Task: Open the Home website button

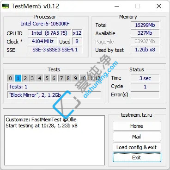Action: pos(137,126)
